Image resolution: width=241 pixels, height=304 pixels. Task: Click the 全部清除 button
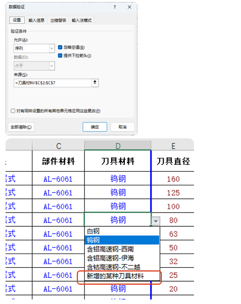click(21, 127)
